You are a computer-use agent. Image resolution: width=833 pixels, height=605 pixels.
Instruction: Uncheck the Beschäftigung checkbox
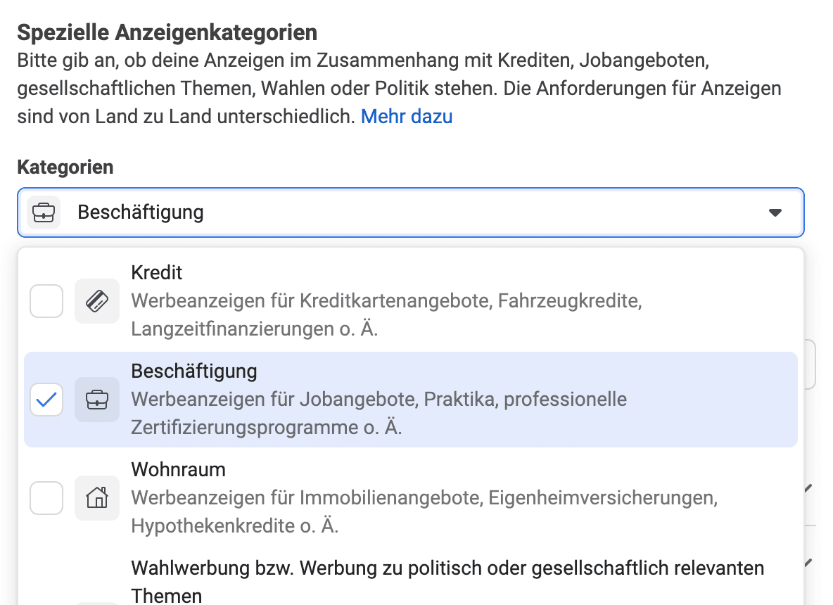(46, 400)
